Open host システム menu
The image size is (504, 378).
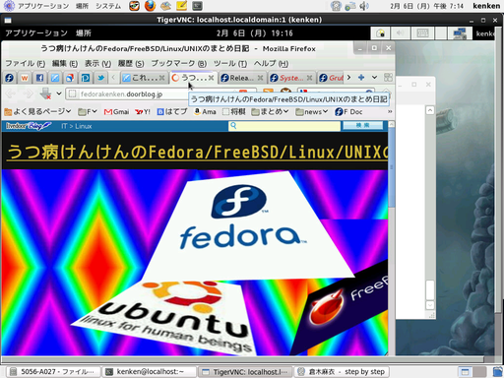(x=108, y=6)
